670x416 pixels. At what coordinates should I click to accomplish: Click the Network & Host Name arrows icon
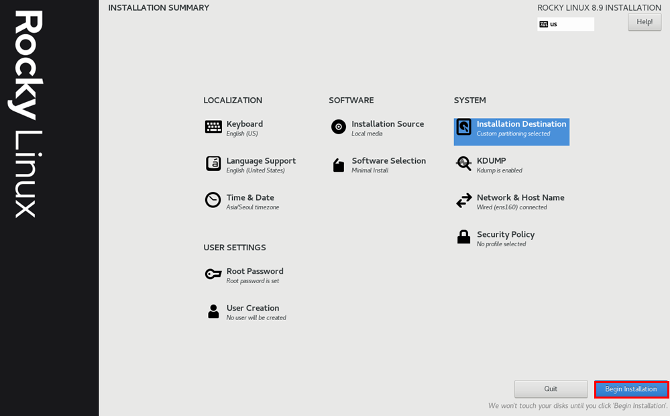tap(463, 200)
